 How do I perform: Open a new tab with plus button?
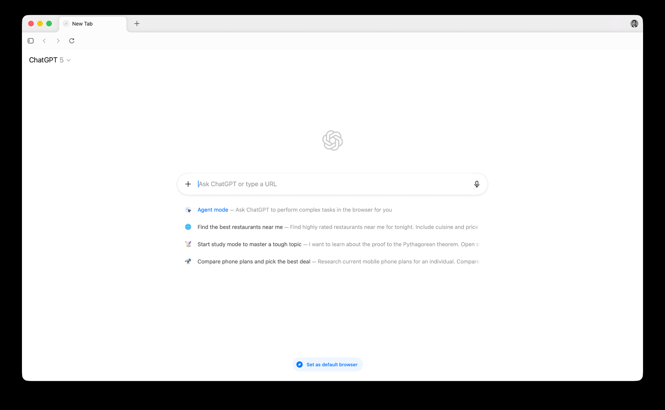coord(137,24)
